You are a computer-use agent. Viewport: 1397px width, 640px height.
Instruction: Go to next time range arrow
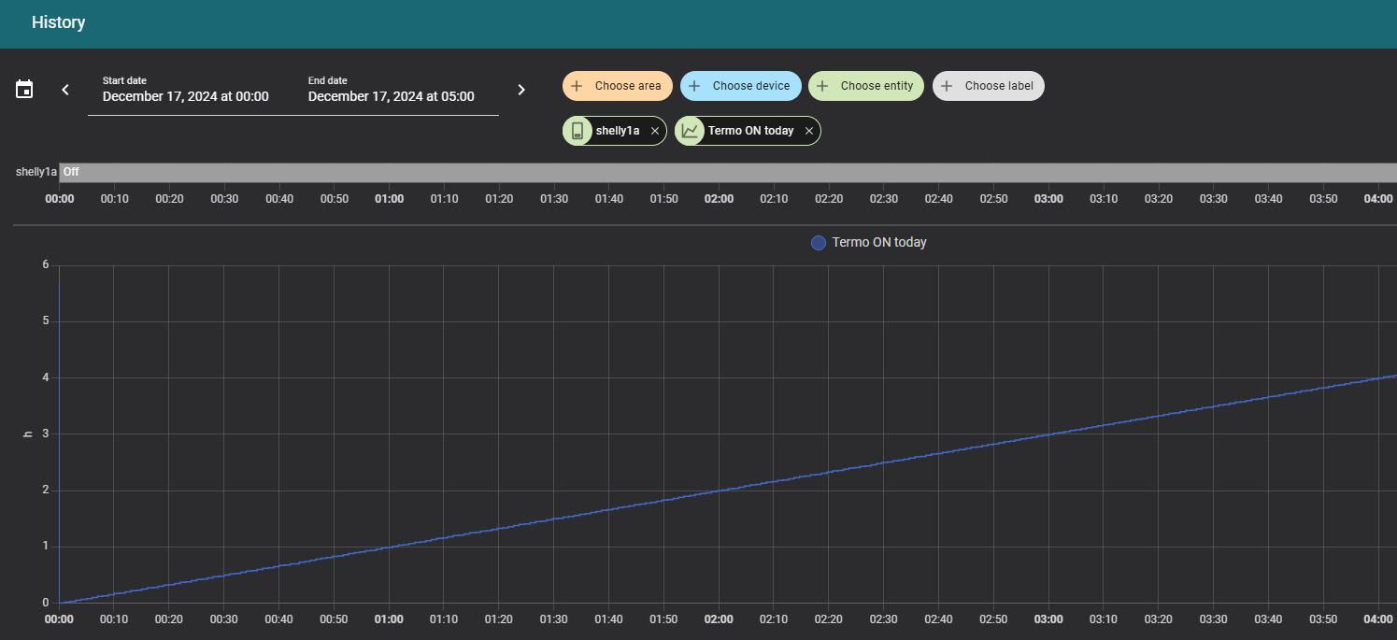tap(521, 90)
